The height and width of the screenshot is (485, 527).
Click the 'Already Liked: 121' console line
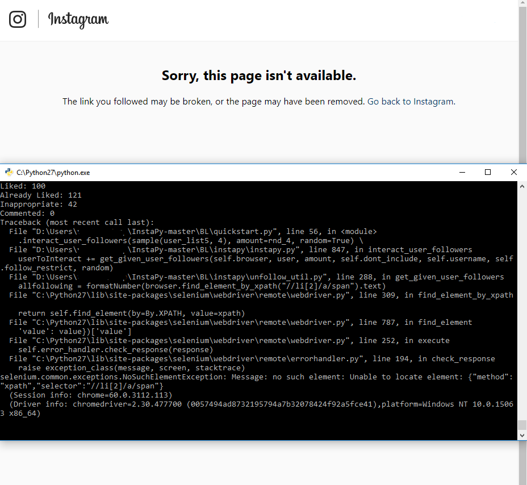point(41,195)
